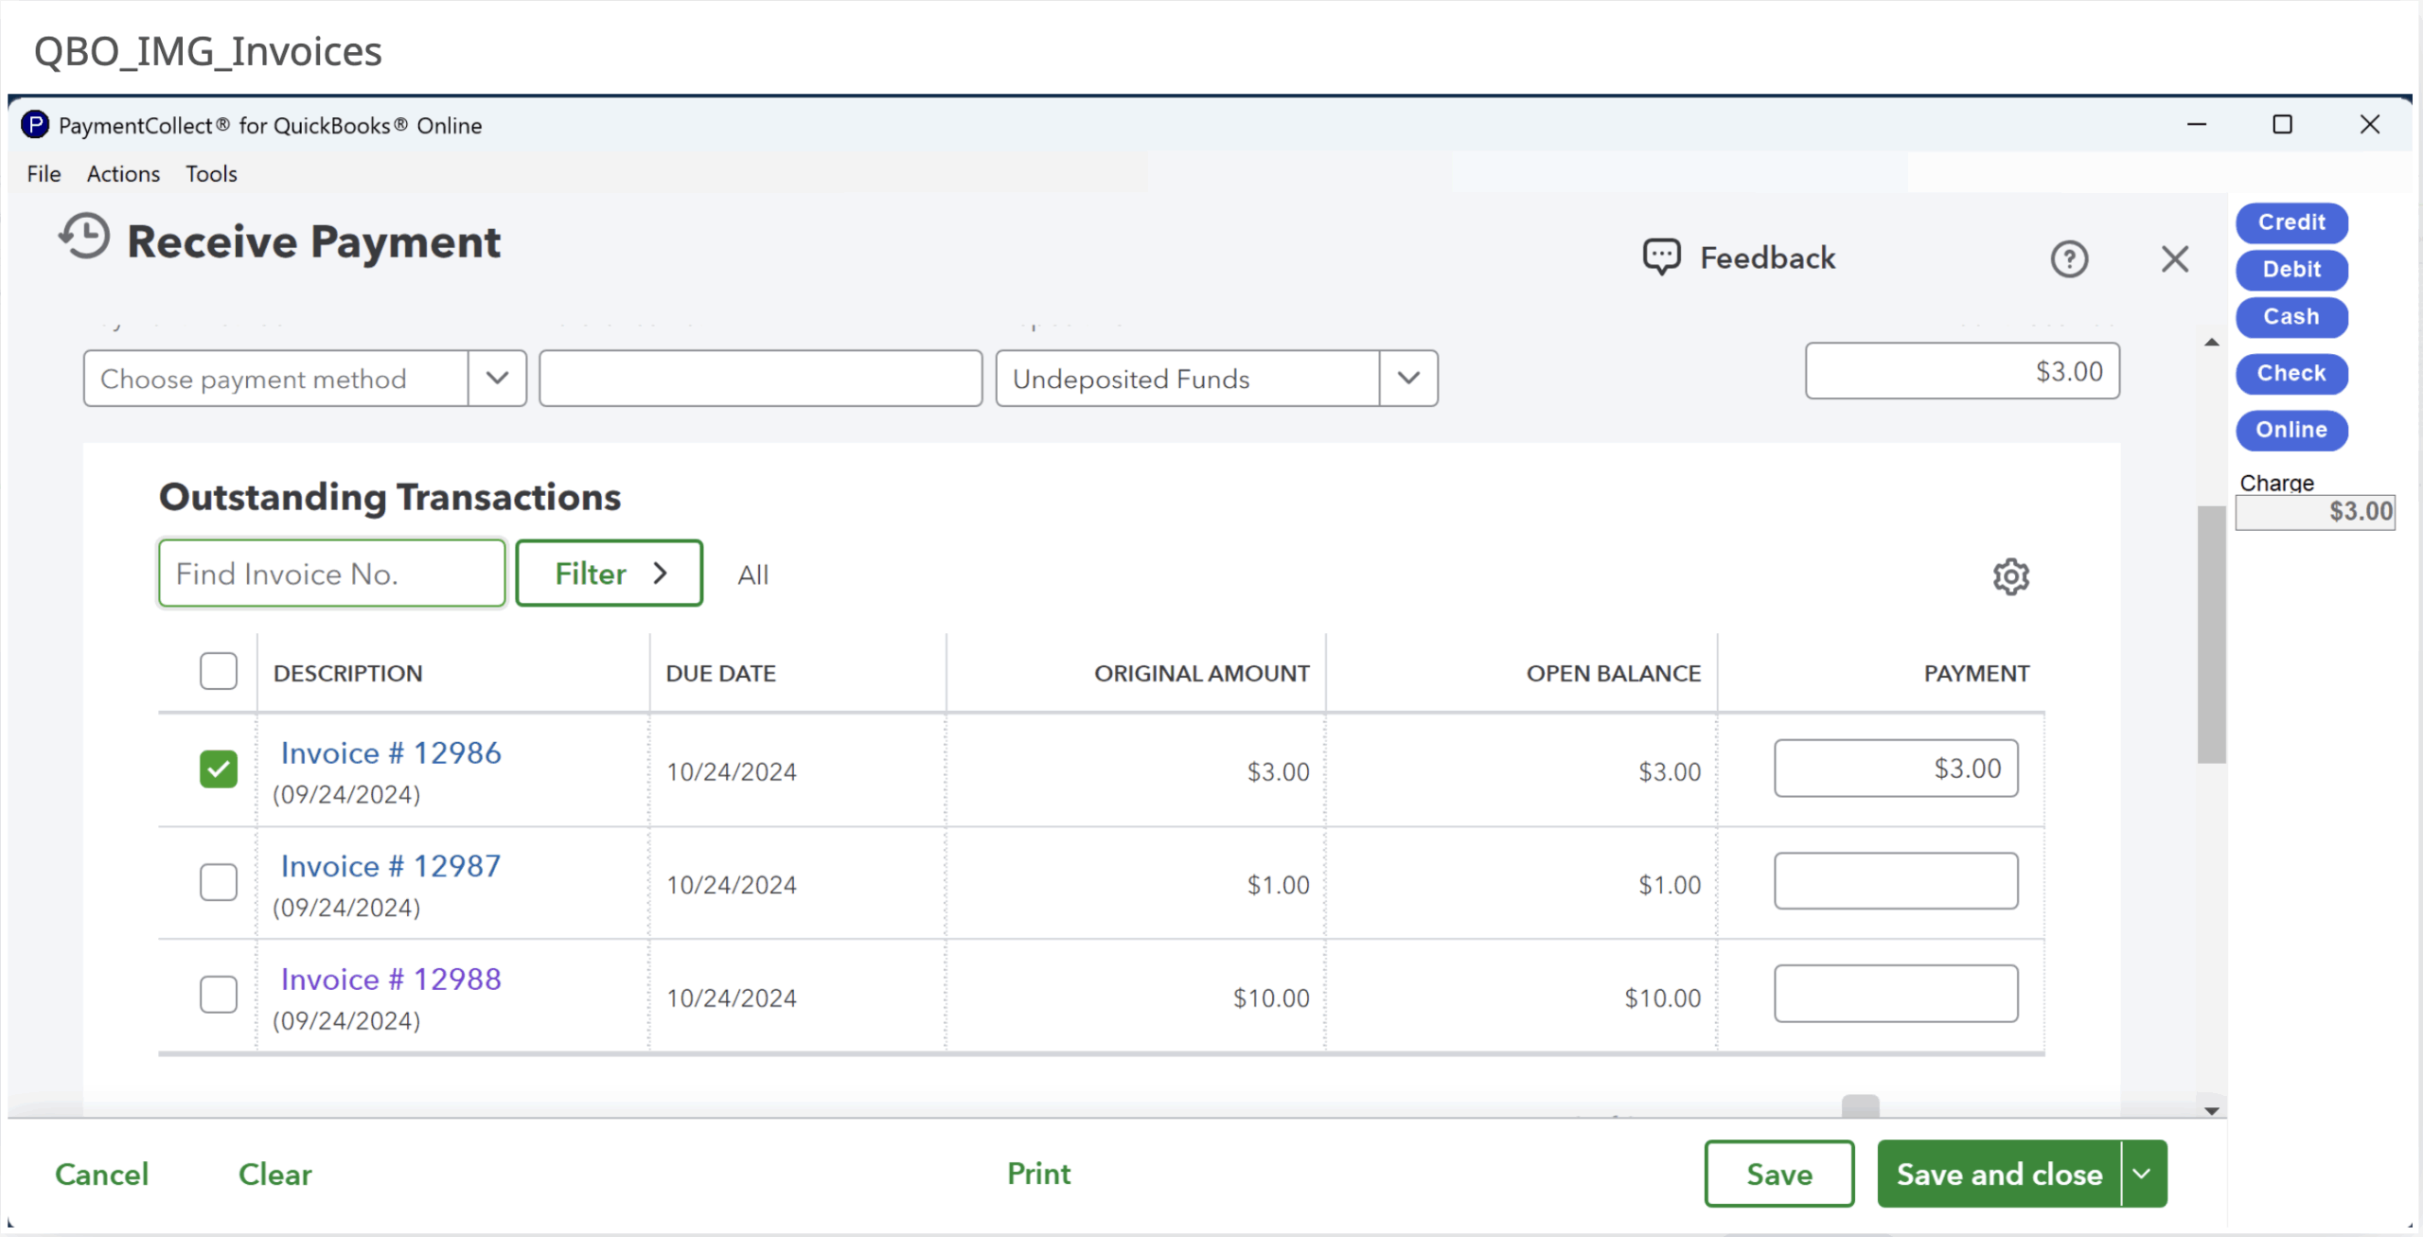Open the Feedback speech bubble icon
The image size is (2423, 1237).
[x=1661, y=256]
